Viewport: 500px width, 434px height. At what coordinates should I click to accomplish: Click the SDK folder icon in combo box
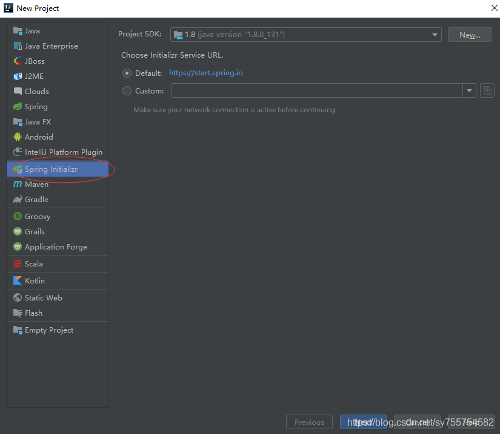tap(178, 35)
